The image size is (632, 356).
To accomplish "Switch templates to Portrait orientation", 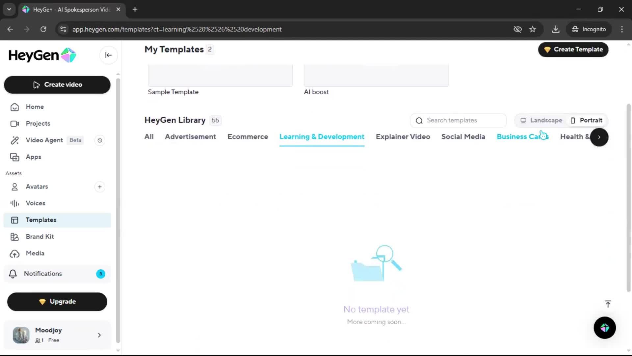I will click(x=587, y=120).
